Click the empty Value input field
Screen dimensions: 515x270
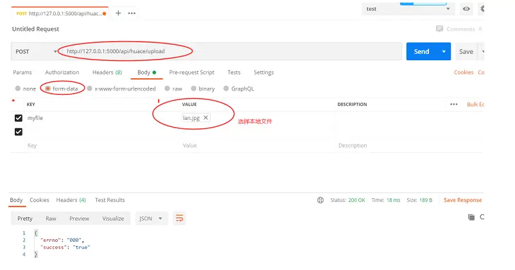coord(258,146)
